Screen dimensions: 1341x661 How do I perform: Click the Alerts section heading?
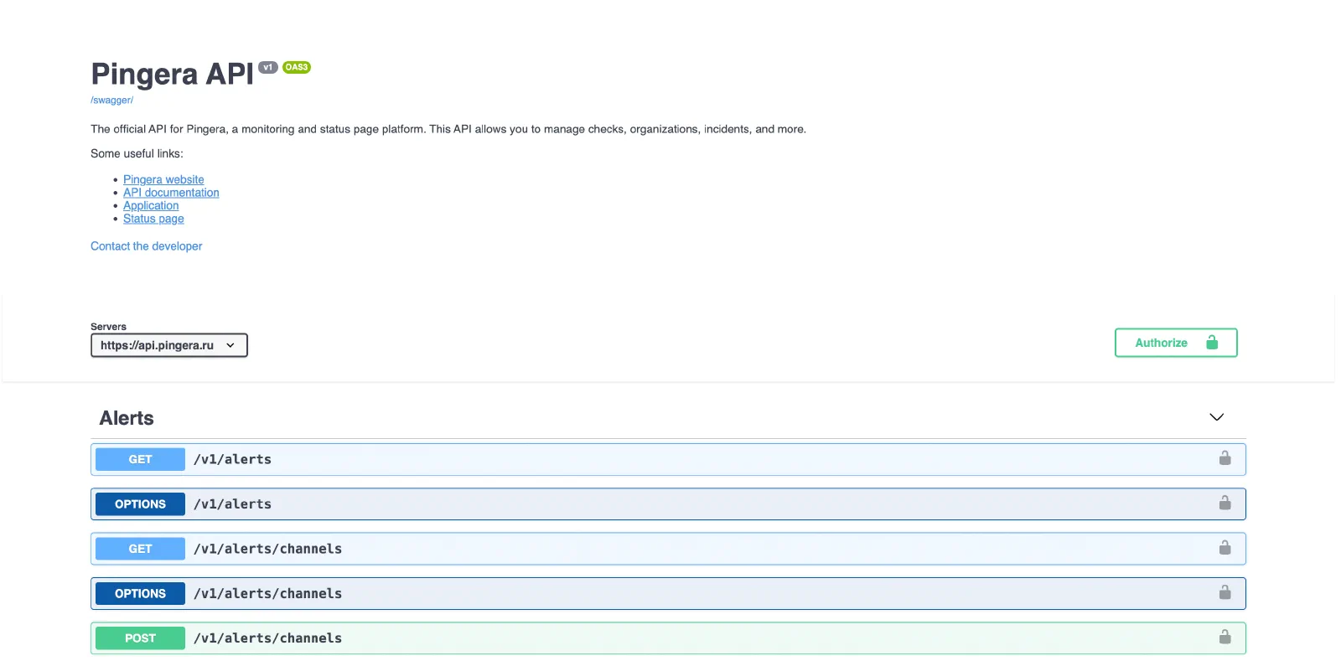[x=127, y=418]
